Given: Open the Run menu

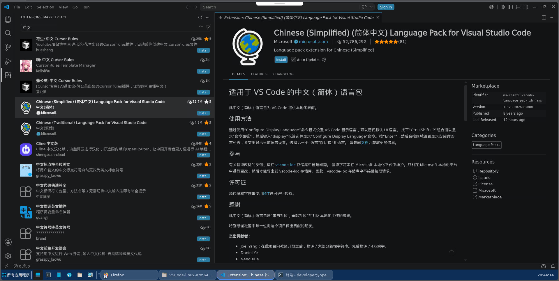Looking at the screenshot, I should click(86, 7).
